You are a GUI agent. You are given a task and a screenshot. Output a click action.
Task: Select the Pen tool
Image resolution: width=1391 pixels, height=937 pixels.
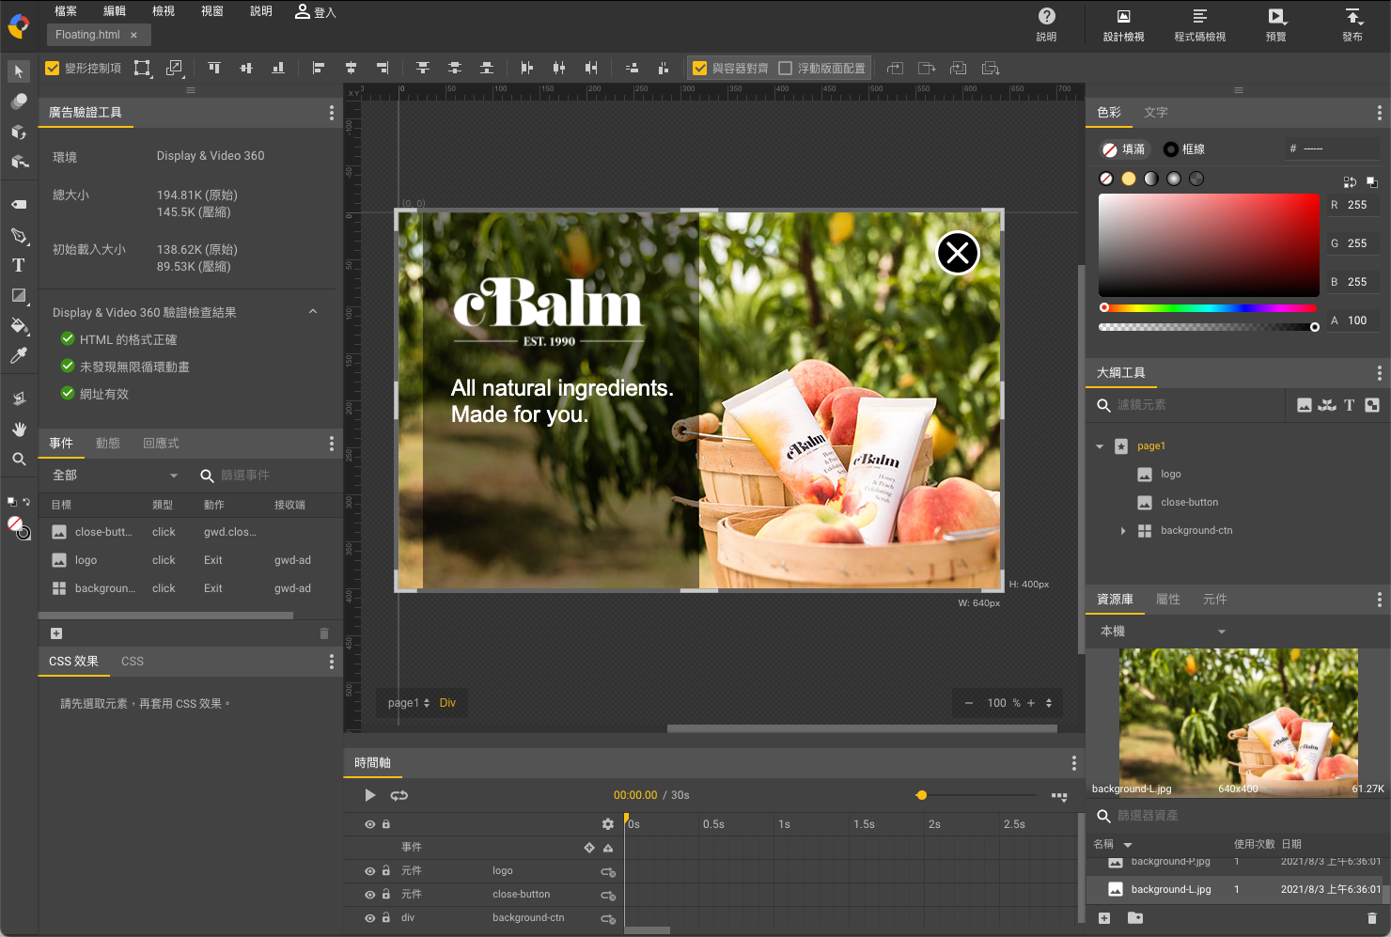point(18,235)
